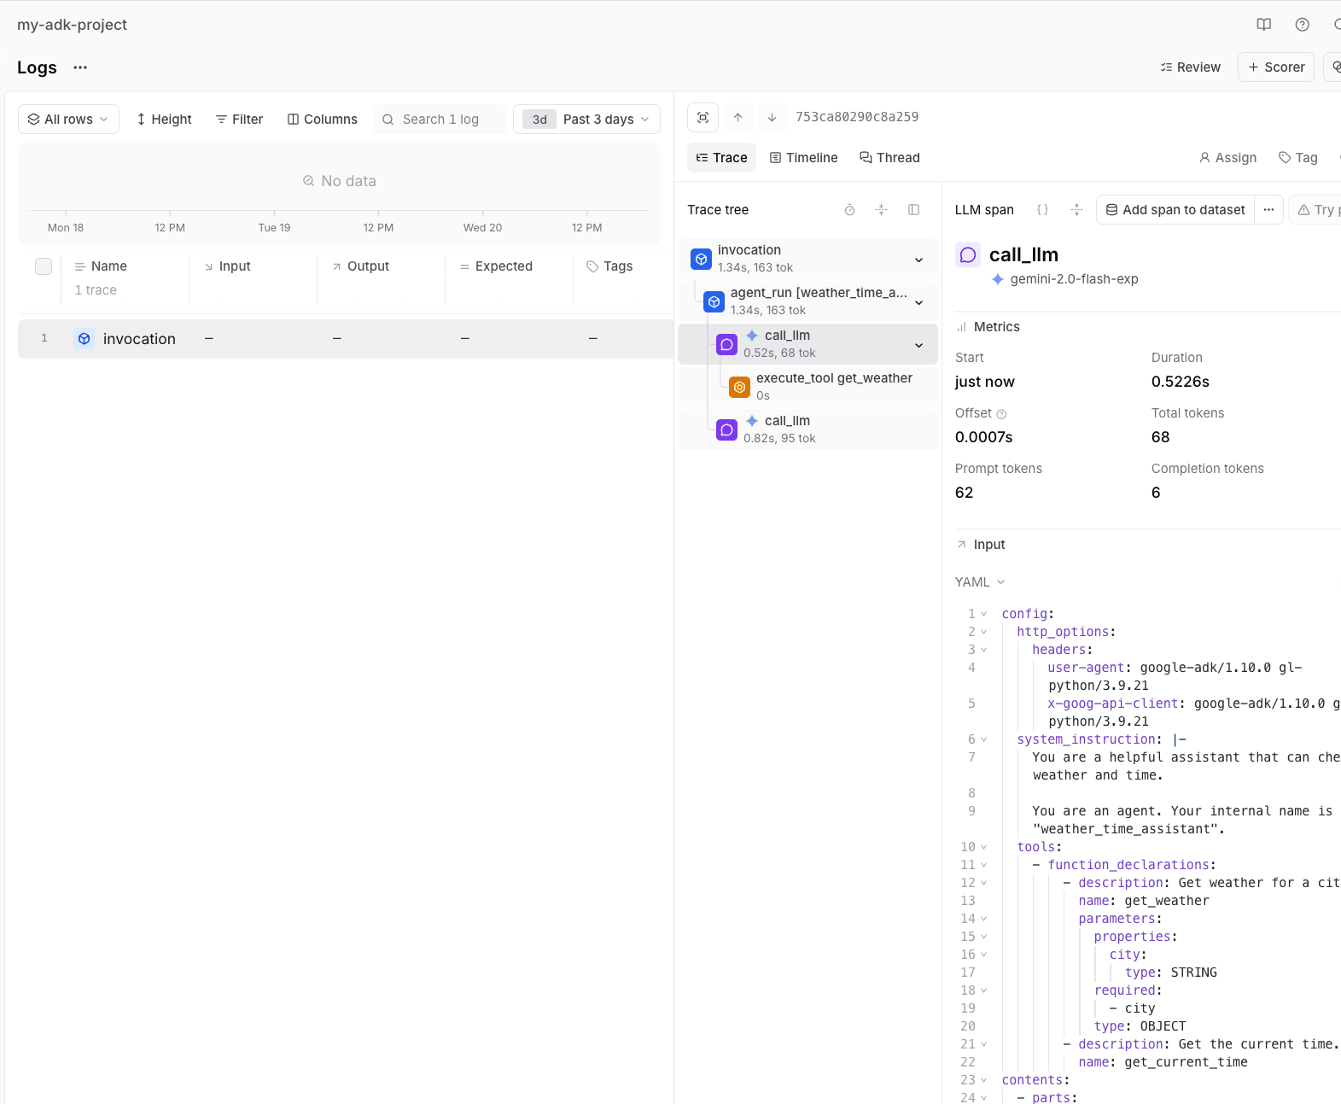This screenshot has width=1341, height=1104.
Task: Open the help question mark icon
Action: [x=1302, y=25]
